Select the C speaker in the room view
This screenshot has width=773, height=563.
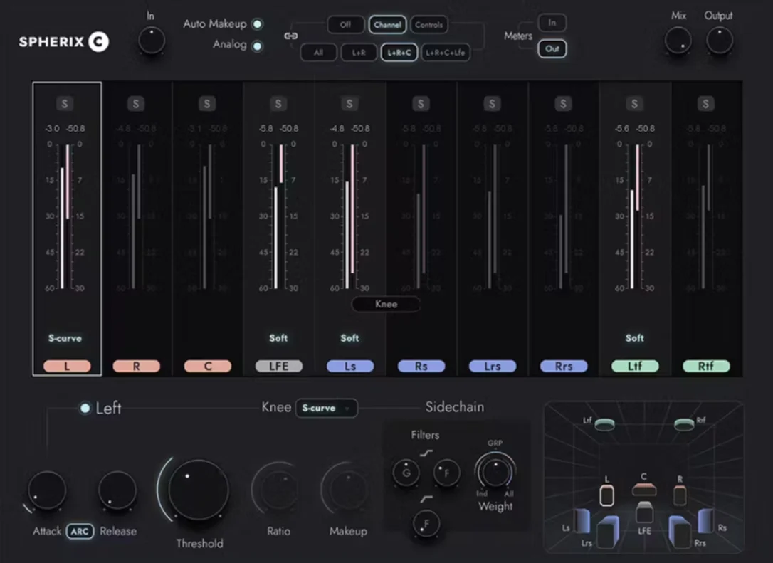644,490
